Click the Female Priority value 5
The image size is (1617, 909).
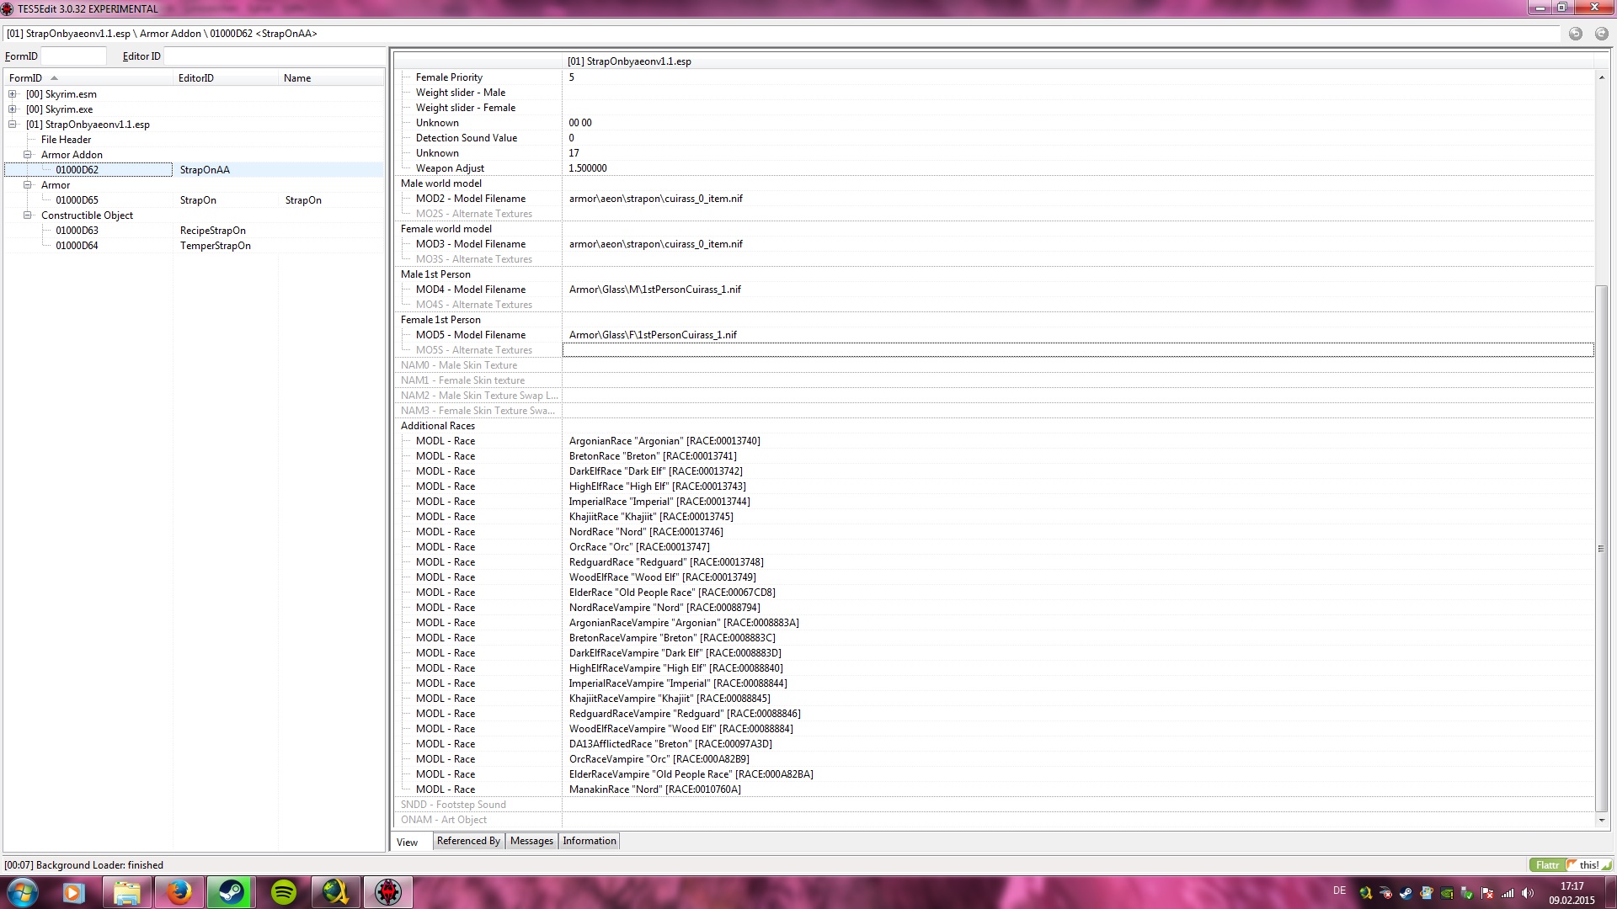coord(572,77)
